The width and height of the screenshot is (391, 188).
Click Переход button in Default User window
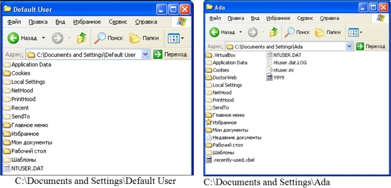(x=170, y=54)
